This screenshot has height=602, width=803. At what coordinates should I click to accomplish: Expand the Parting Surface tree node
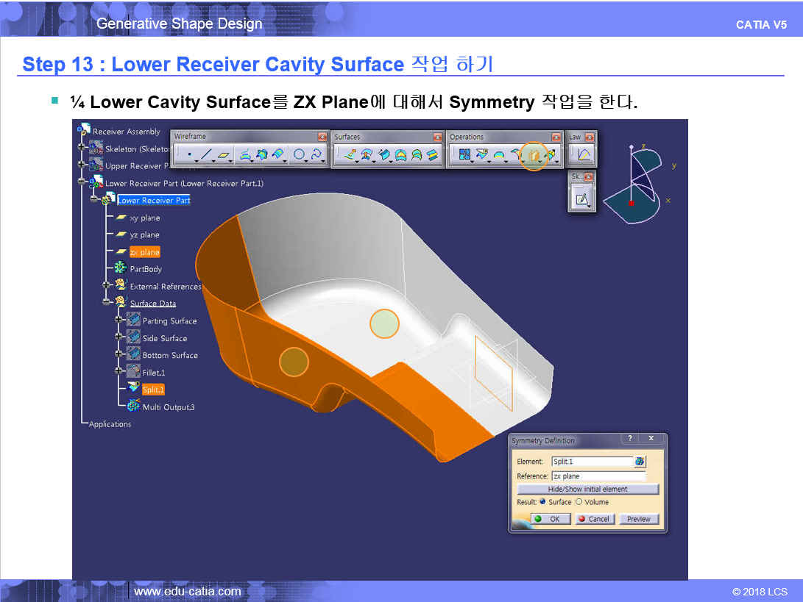[118, 320]
